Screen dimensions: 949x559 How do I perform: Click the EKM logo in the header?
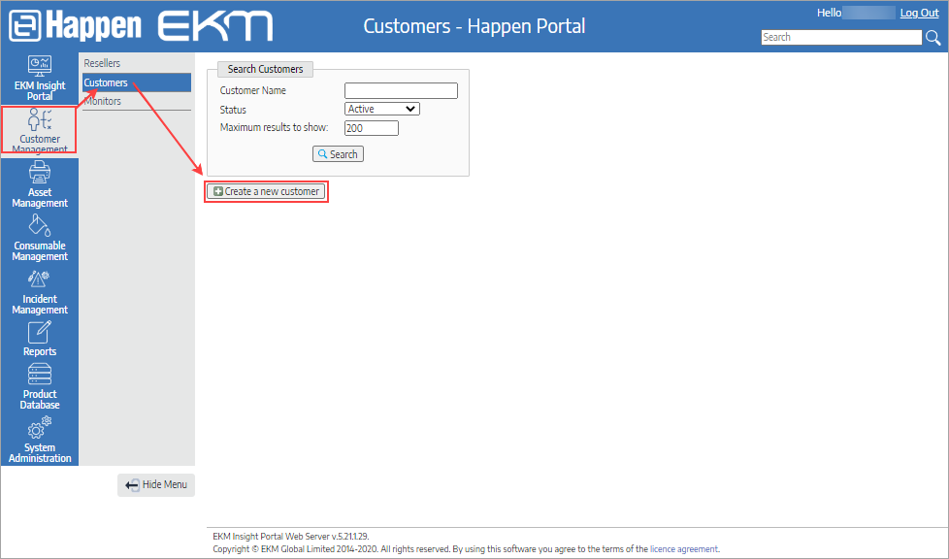214,26
